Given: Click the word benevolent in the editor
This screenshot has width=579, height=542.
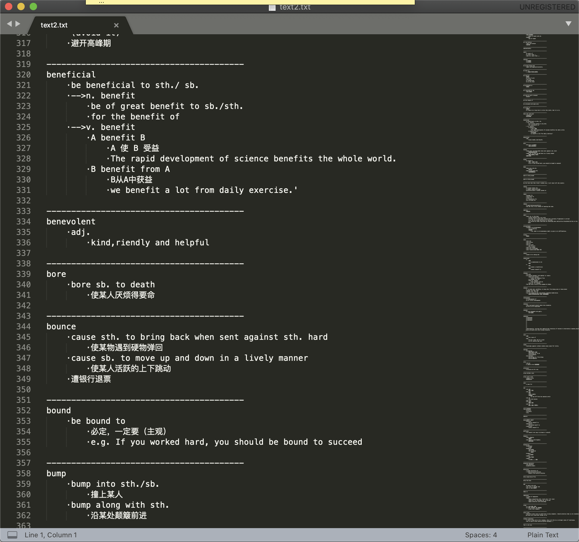Looking at the screenshot, I should [71, 221].
